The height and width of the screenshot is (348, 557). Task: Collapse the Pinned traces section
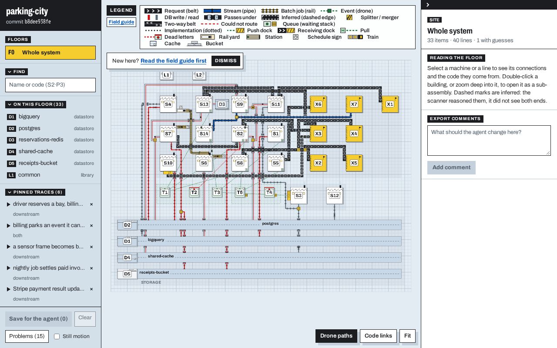point(35,192)
